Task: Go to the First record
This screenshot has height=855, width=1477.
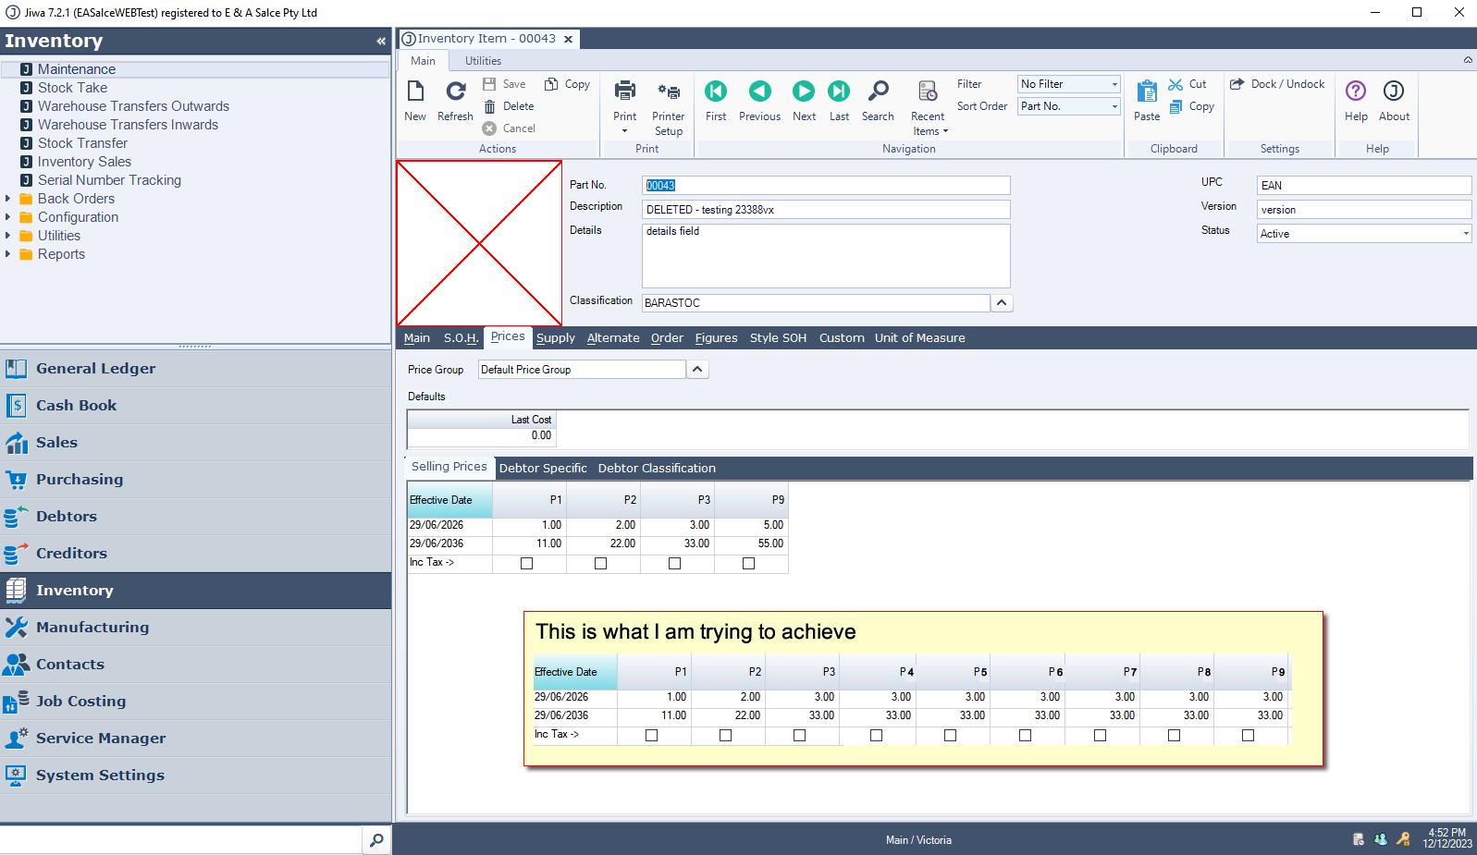Action: [716, 92]
